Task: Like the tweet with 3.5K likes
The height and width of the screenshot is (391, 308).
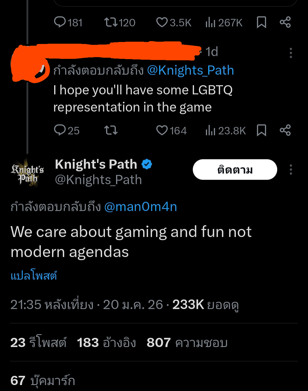Action: point(162,22)
